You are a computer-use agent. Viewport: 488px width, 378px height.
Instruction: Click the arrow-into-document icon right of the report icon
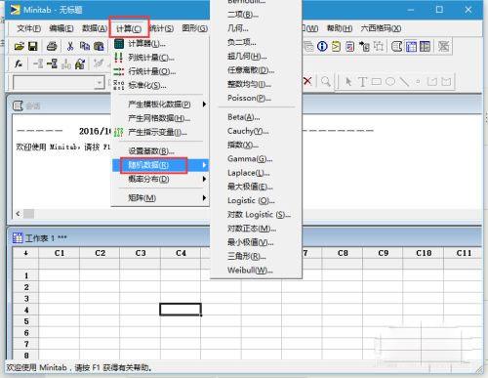[x=364, y=46]
